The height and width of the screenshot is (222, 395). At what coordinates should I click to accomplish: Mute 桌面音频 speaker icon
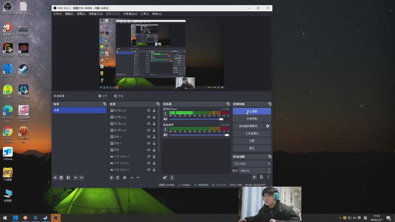tap(165, 135)
